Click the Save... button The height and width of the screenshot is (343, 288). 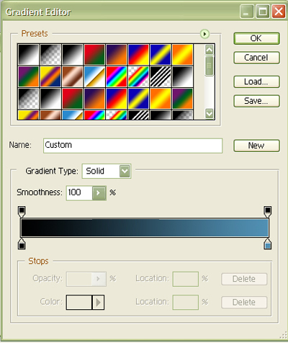(256, 101)
